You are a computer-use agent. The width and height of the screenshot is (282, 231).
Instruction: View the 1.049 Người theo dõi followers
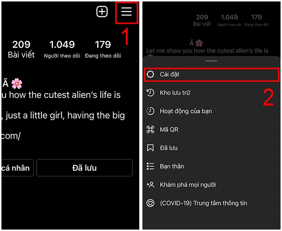point(62,49)
